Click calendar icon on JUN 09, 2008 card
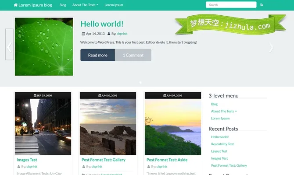Screen dimensions: 294x175 coord(165,95)
